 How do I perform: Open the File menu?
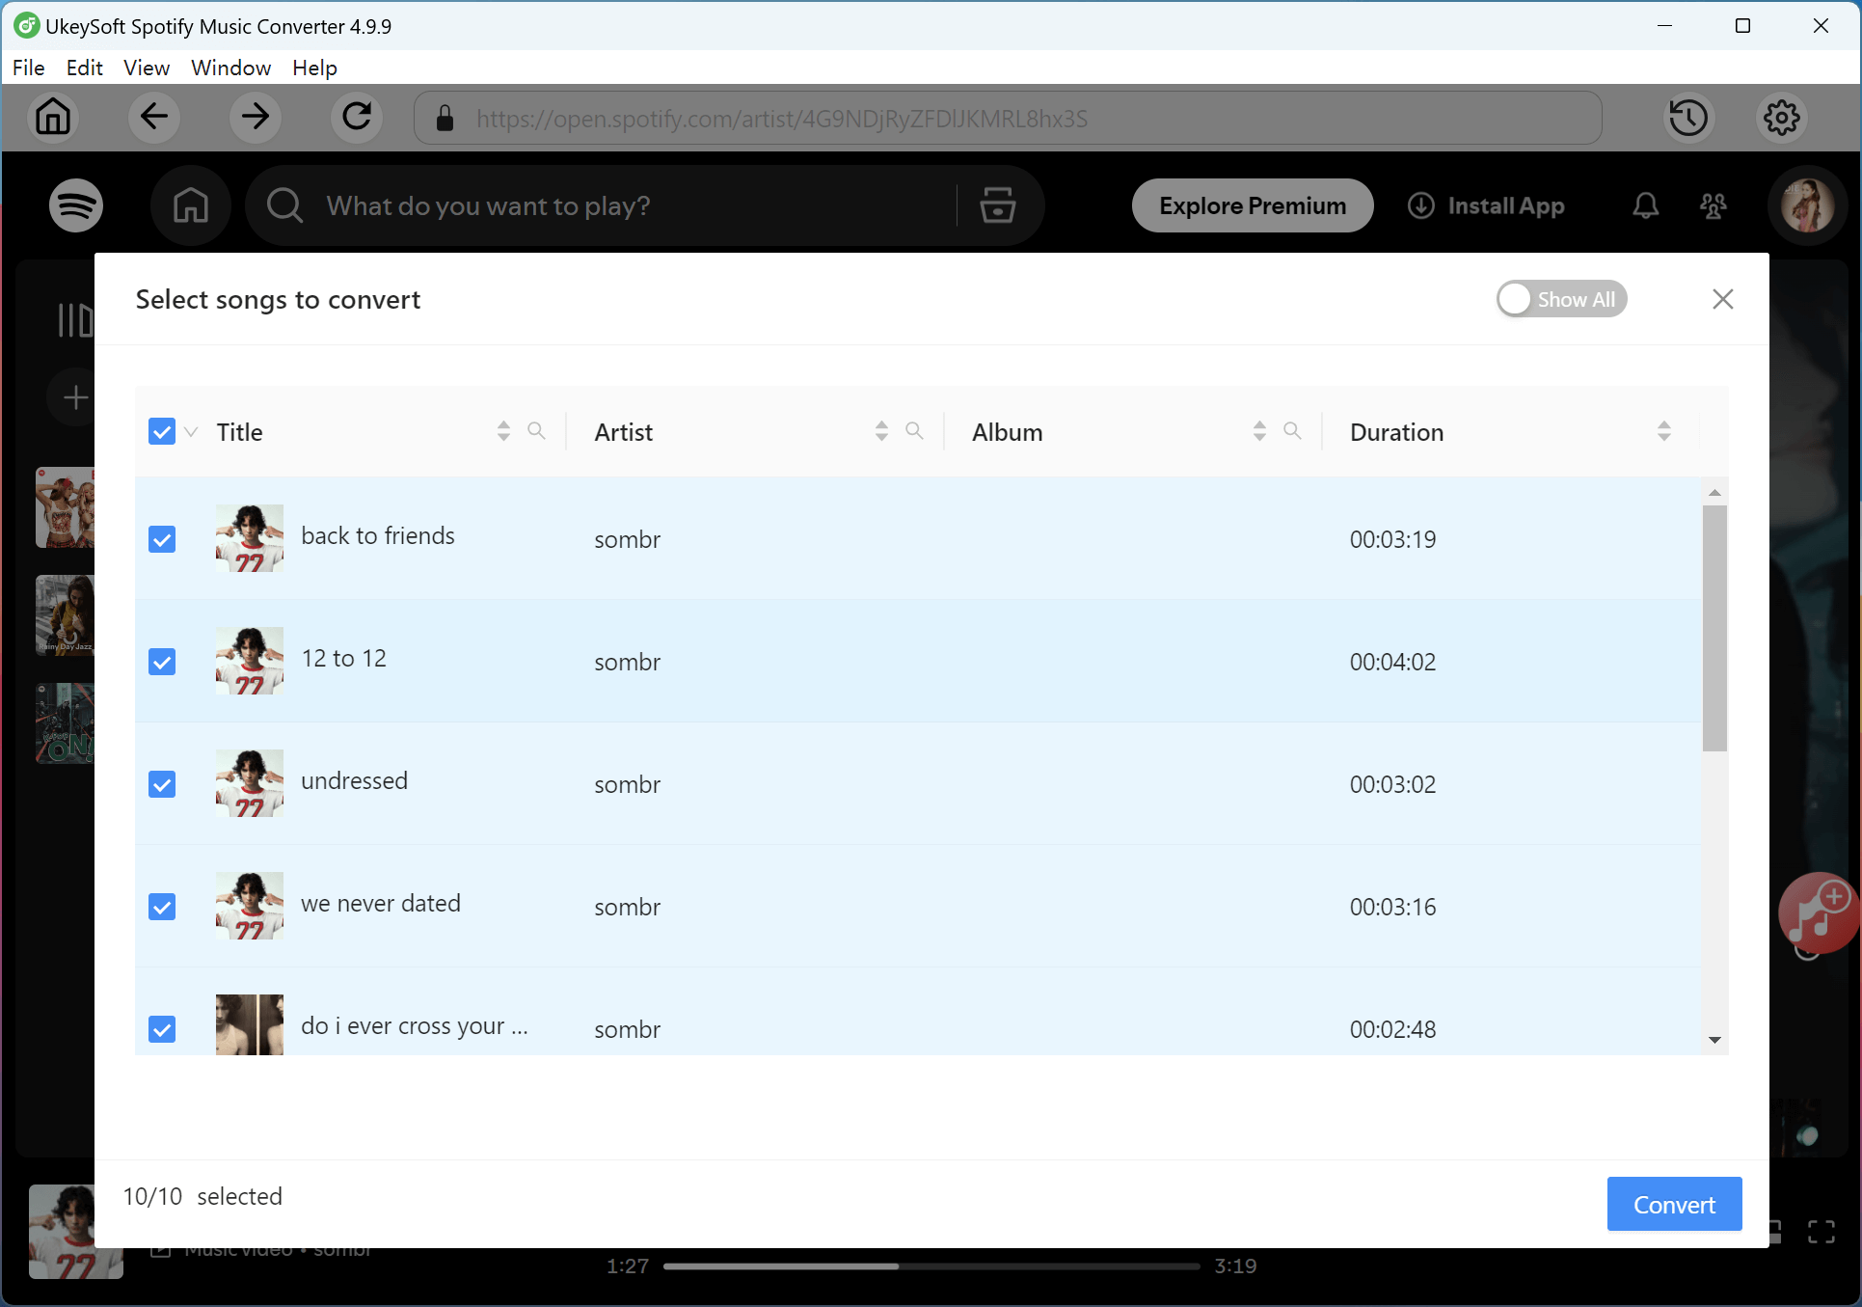tap(28, 68)
